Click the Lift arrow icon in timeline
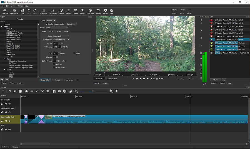Screen dimensions: 250x149 point(37,91)
